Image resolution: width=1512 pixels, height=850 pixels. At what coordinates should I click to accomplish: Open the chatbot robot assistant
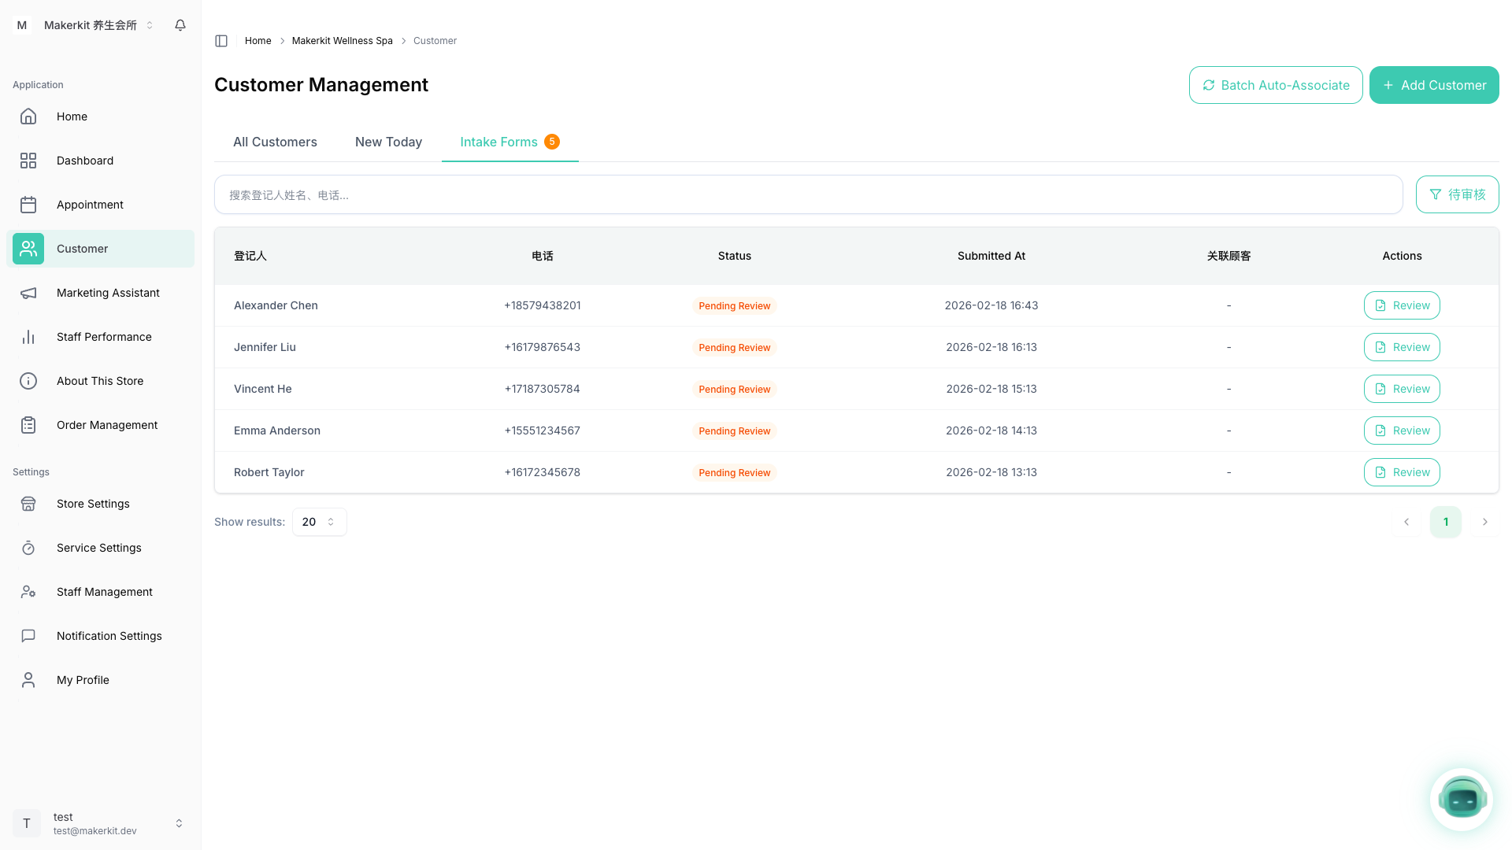(x=1462, y=800)
